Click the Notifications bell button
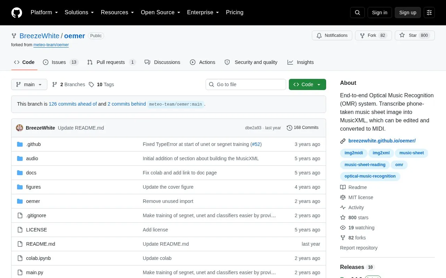This screenshot has width=446, height=278. click(x=332, y=35)
